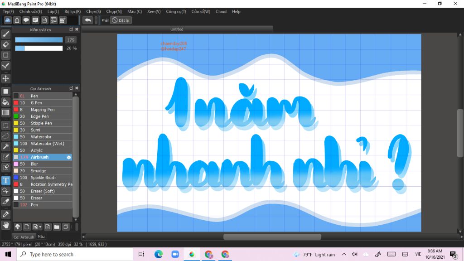Open Airbrush settings gear icon
Image resolution: width=464 pixels, height=261 pixels.
(69, 157)
